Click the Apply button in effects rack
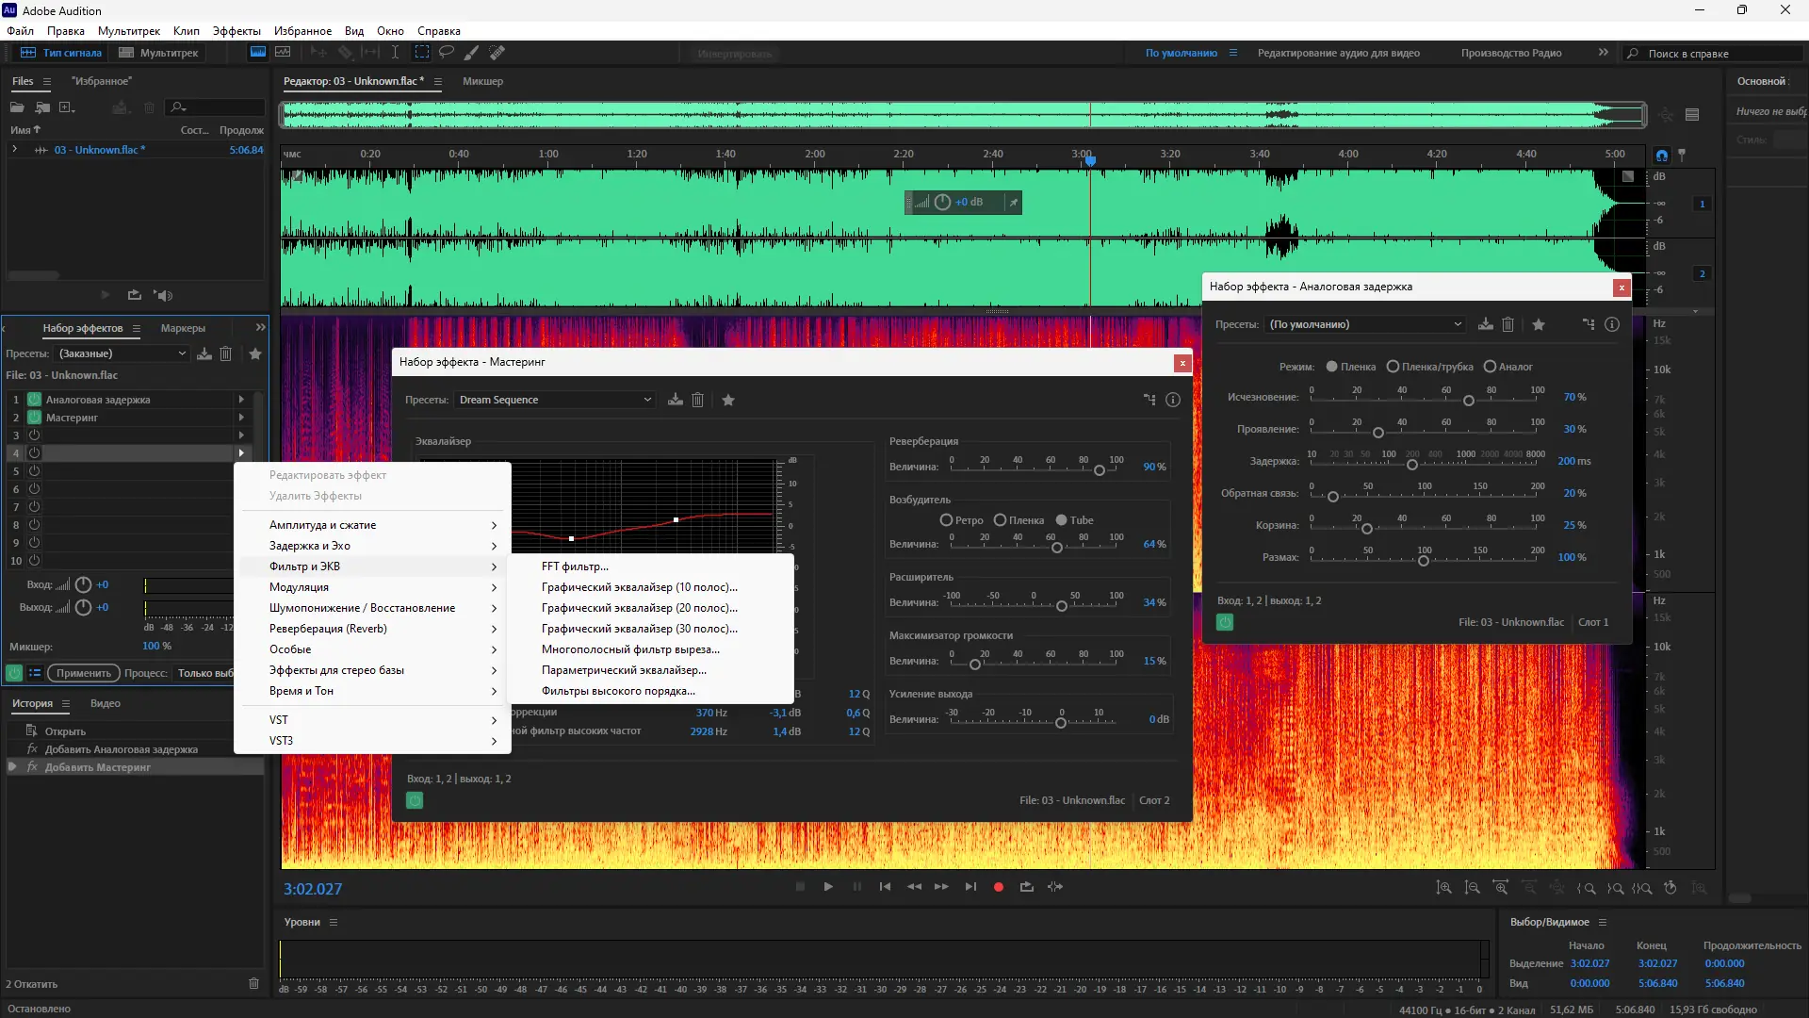Viewport: 1809px width, 1018px height. (84, 673)
